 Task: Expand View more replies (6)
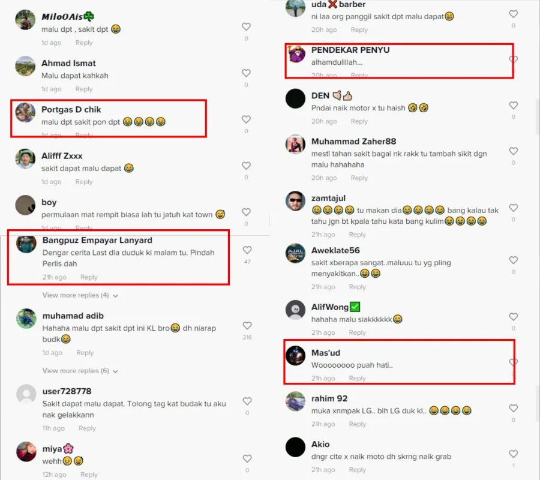tap(80, 371)
